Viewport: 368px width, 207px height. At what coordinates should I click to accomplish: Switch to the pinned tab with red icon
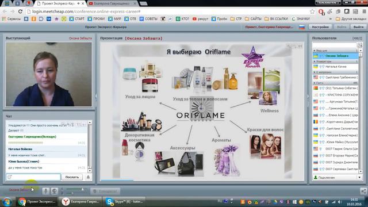(x=28, y=3)
